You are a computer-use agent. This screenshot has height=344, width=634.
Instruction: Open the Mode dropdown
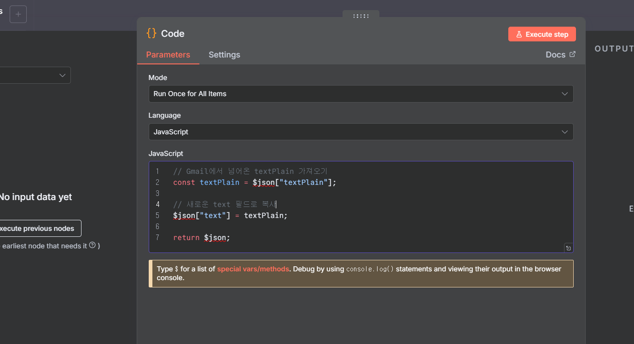(361, 94)
